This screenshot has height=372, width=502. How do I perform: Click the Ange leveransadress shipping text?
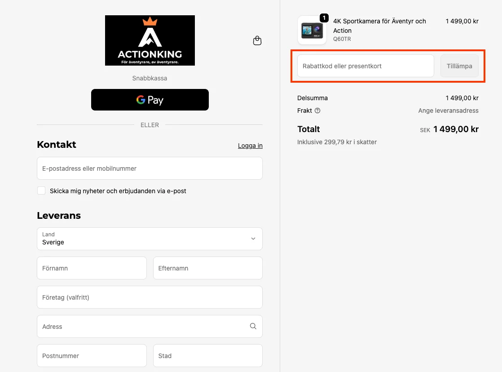click(448, 111)
